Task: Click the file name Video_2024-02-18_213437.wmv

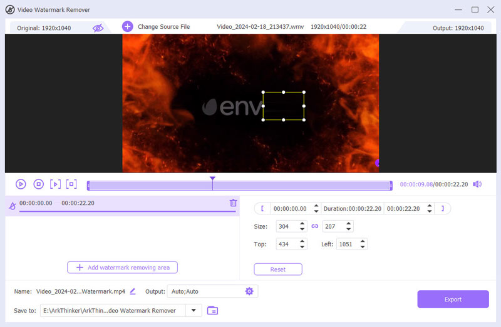Action: coord(261,27)
